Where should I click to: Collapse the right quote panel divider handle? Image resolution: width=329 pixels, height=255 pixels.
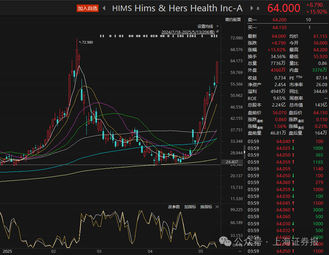(x=244, y=149)
